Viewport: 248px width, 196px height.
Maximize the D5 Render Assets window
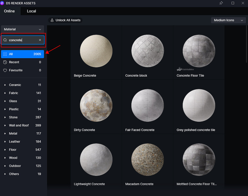click(233, 3)
